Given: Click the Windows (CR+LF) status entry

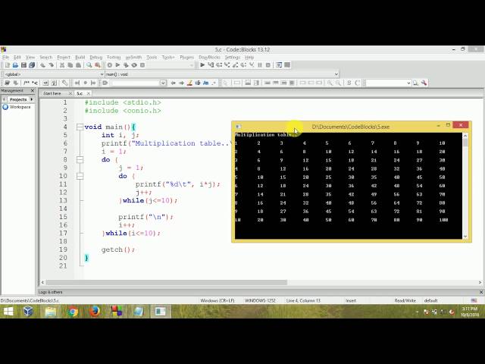Looking at the screenshot, I should (x=217, y=300).
